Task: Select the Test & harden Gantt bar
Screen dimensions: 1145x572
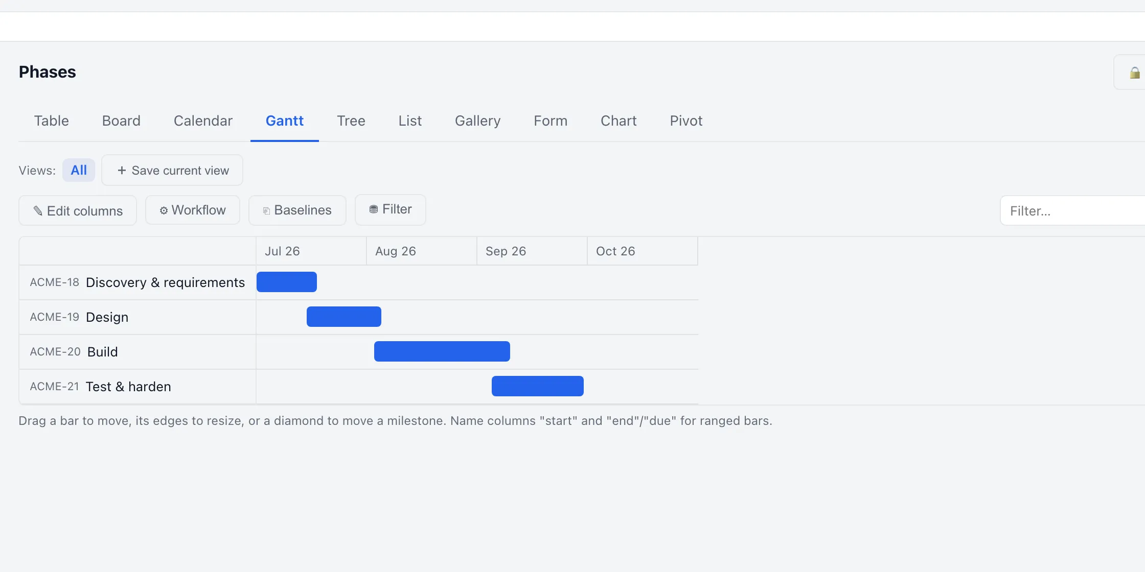Action: click(x=538, y=386)
